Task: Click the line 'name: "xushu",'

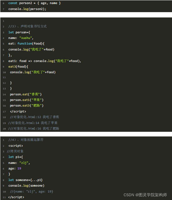Action: click(21, 38)
